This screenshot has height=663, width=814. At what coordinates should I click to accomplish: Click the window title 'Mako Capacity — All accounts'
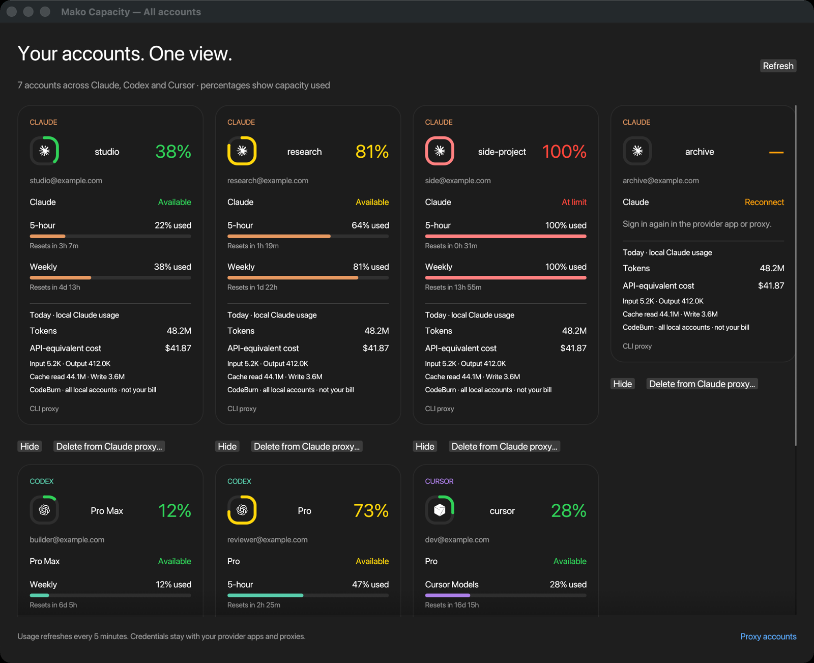click(x=131, y=12)
